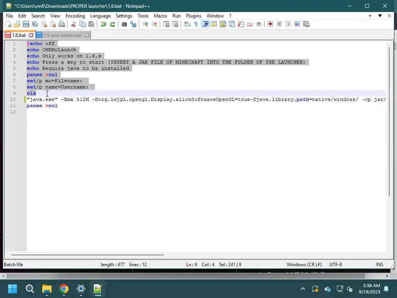Place cursor on line 11 pause >nul
397x298 pixels.
tap(42, 106)
